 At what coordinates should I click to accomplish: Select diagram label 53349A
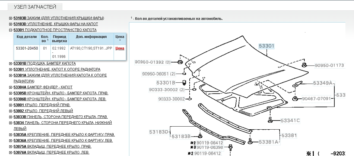click(x=323, y=83)
